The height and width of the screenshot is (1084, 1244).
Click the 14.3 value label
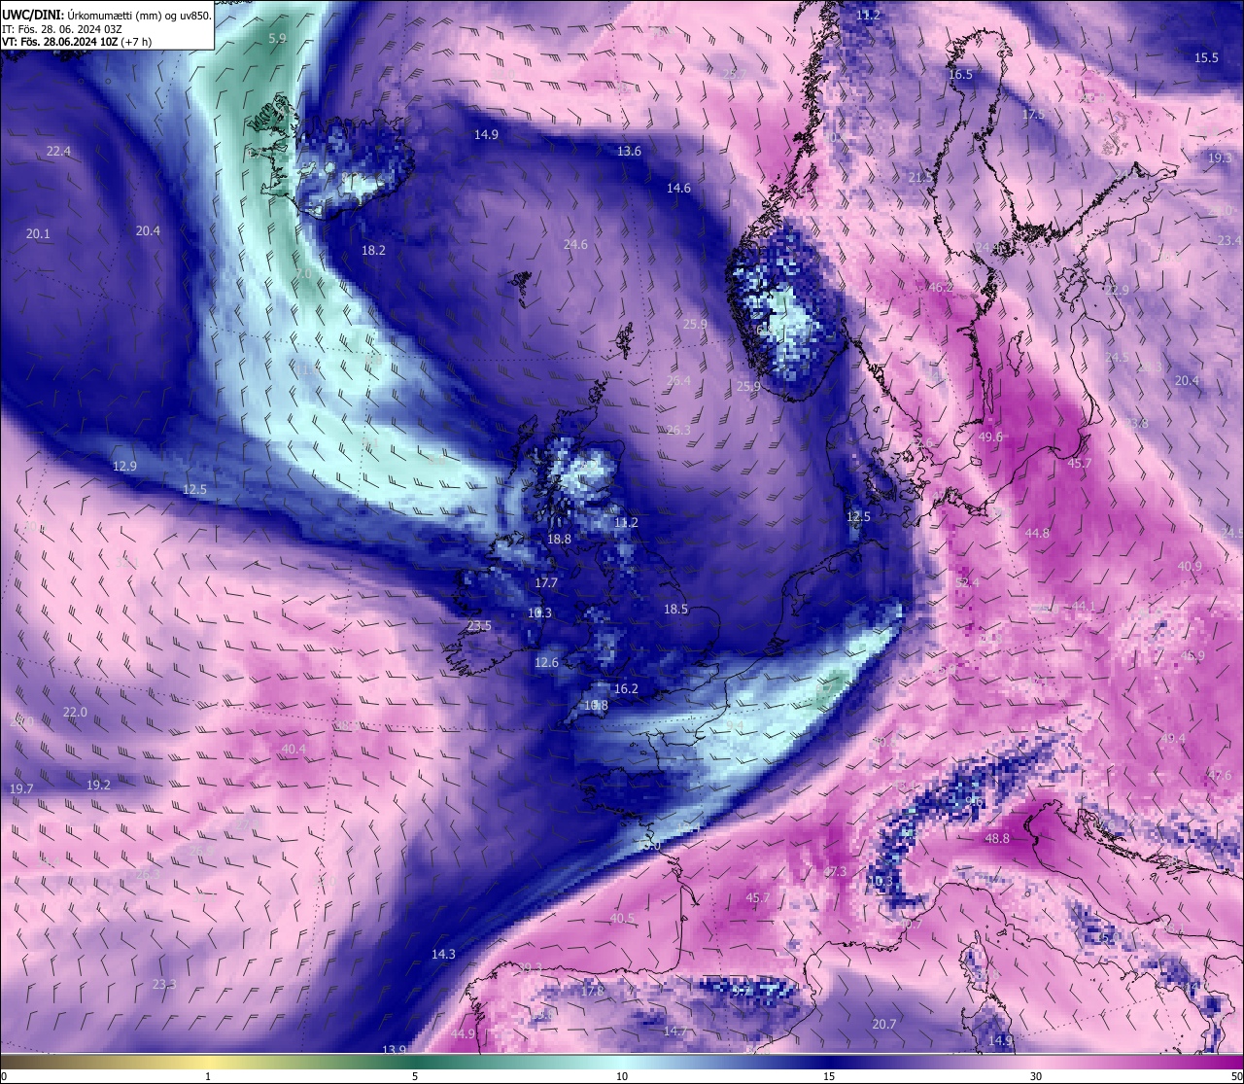[x=443, y=954]
